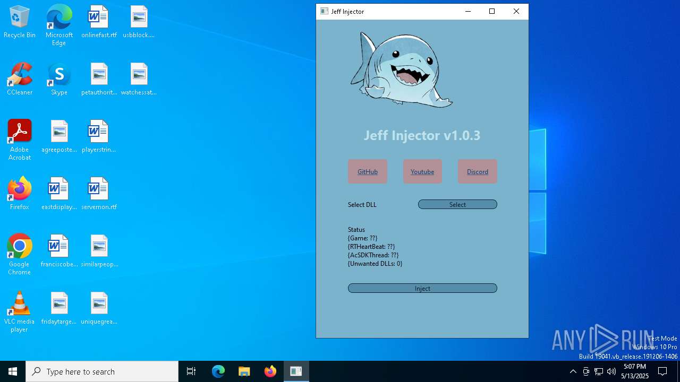
Task: Open Adobe Acrobat desktop shortcut
Action: pyautogui.click(x=20, y=140)
